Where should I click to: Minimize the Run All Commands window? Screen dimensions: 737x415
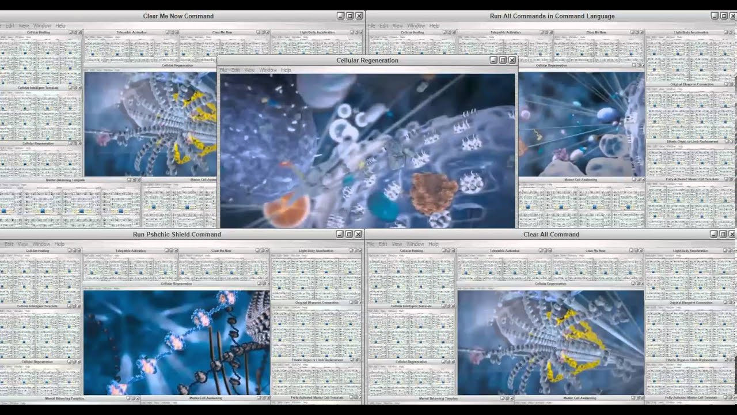tap(715, 16)
